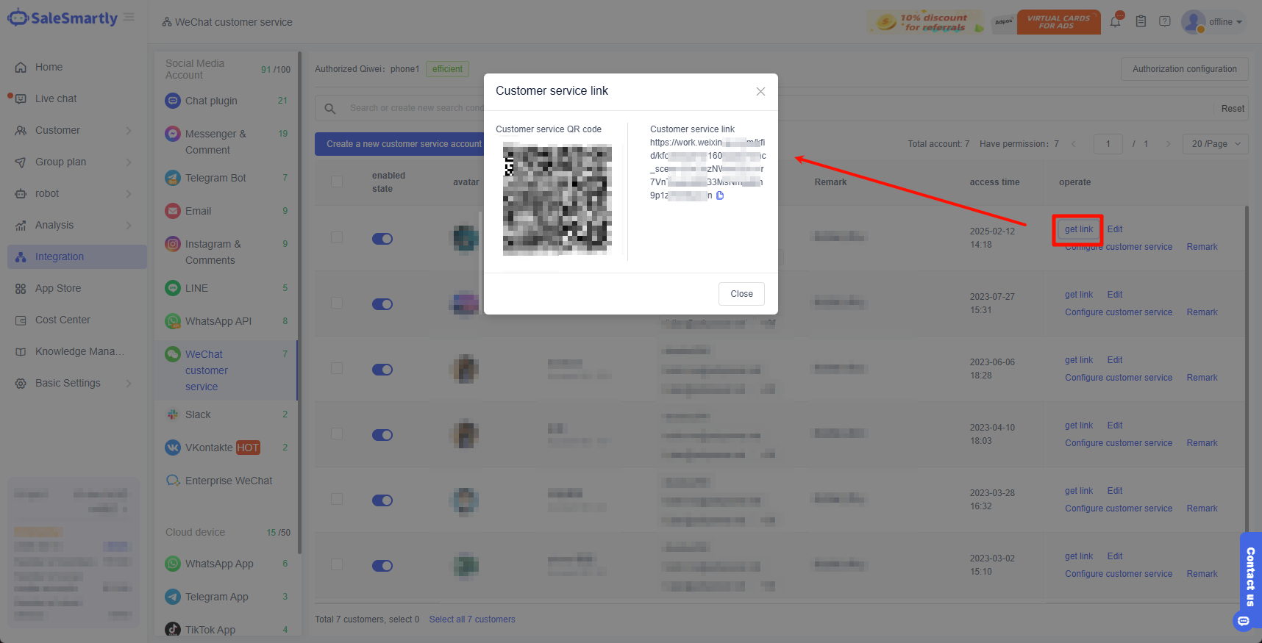Toggle enabled state for 2023-07-27 account
This screenshot has height=643, width=1262.
click(382, 304)
